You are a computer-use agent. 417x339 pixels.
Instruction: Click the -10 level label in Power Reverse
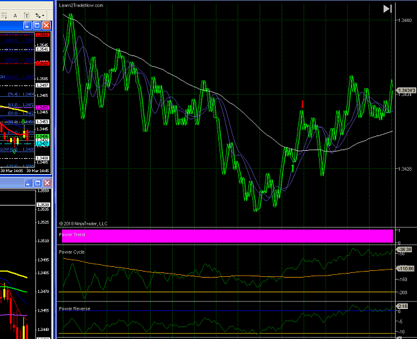[x=402, y=332]
